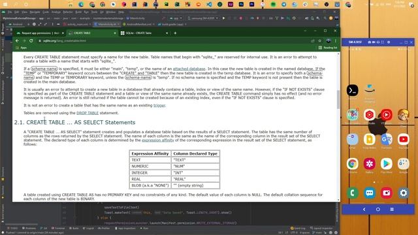Open activity_main.xml editor tab
This screenshot has width=418, height=235.
77,24
